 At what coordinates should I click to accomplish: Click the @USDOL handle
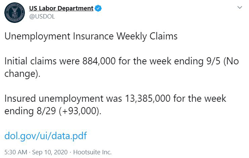[42, 16]
